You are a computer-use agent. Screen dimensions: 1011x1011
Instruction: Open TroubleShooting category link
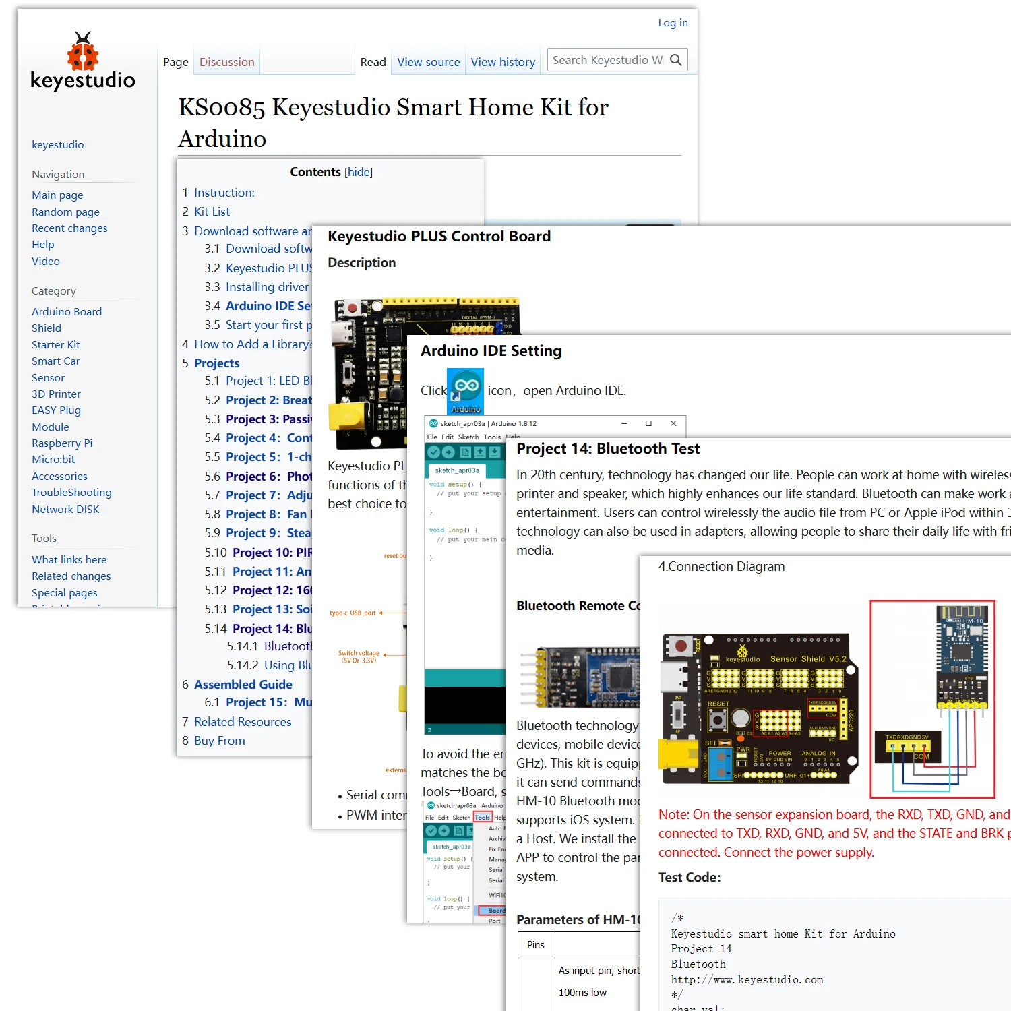coord(71,492)
